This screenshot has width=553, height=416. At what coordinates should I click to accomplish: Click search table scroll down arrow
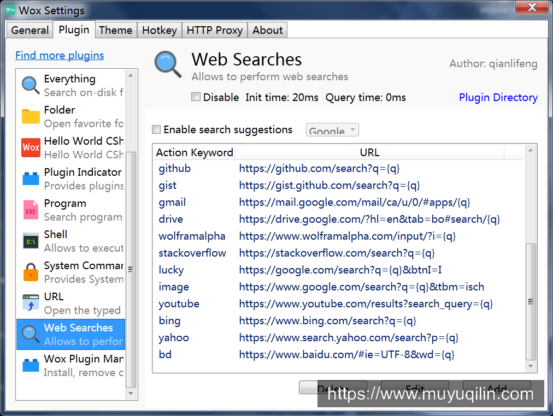(531, 366)
